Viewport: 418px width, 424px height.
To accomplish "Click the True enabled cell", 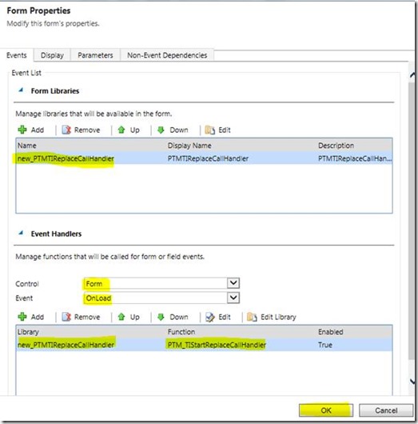I will point(325,345).
